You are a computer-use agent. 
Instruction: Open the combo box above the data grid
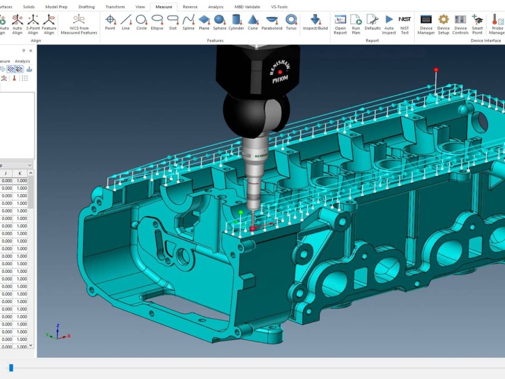pyautogui.click(x=18, y=165)
